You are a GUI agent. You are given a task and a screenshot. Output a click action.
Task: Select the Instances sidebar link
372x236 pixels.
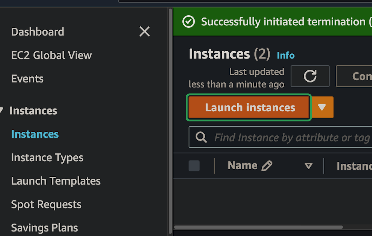coord(35,134)
